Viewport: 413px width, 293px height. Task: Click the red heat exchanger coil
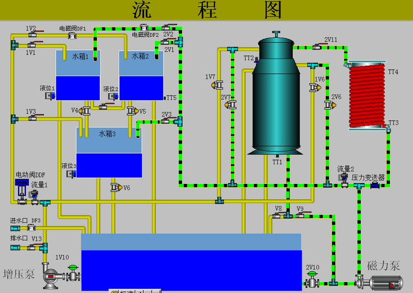click(x=367, y=96)
